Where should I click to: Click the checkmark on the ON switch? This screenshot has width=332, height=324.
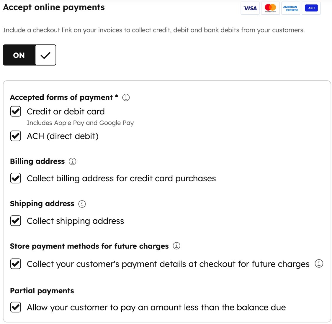(46, 55)
